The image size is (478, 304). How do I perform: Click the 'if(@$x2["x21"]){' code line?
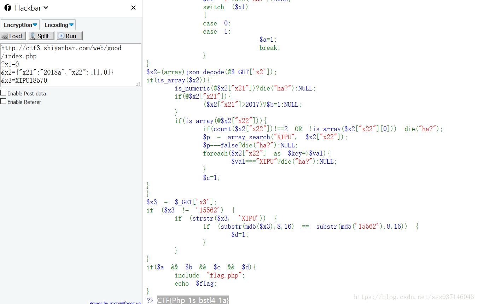pyautogui.click(x=203, y=97)
